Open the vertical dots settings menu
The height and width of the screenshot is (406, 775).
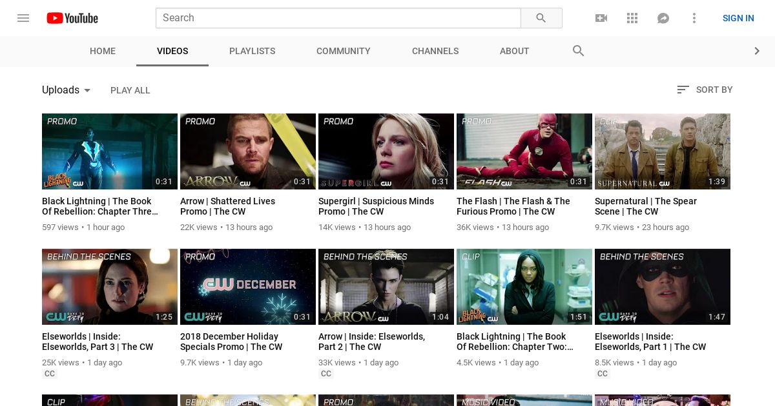click(694, 18)
